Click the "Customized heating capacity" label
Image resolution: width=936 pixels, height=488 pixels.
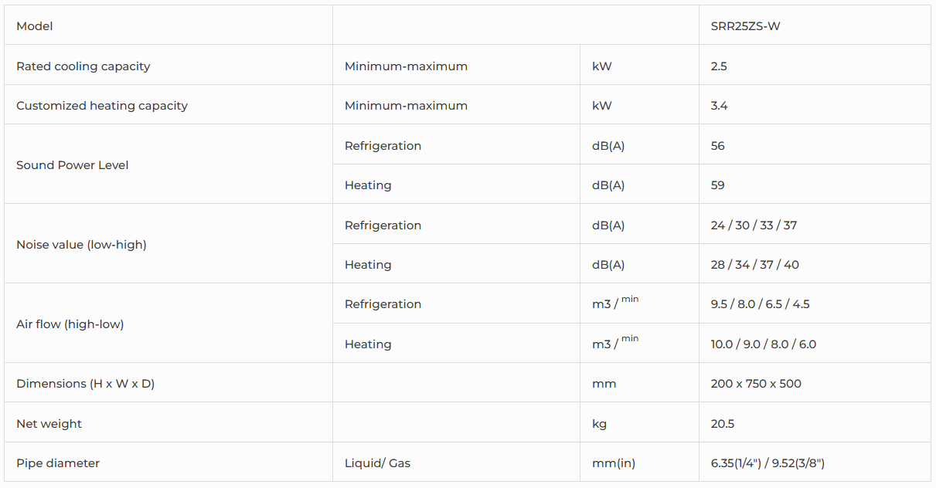[x=102, y=106]
